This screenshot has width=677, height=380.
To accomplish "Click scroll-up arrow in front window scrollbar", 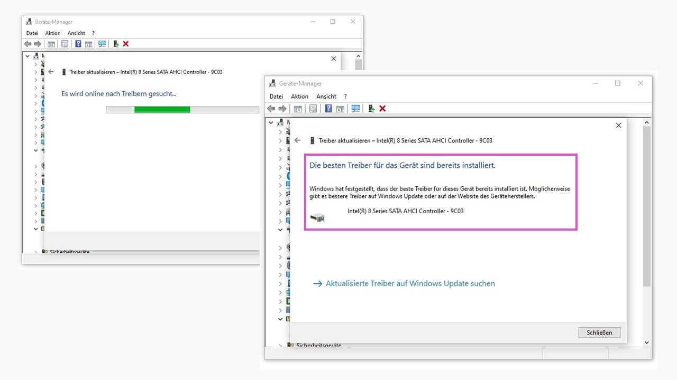I will pos(646,122).
